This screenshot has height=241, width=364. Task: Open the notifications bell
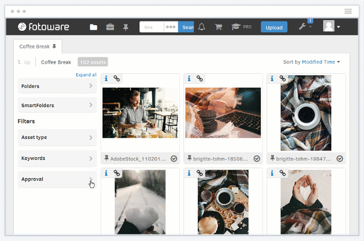pos(201,27)
